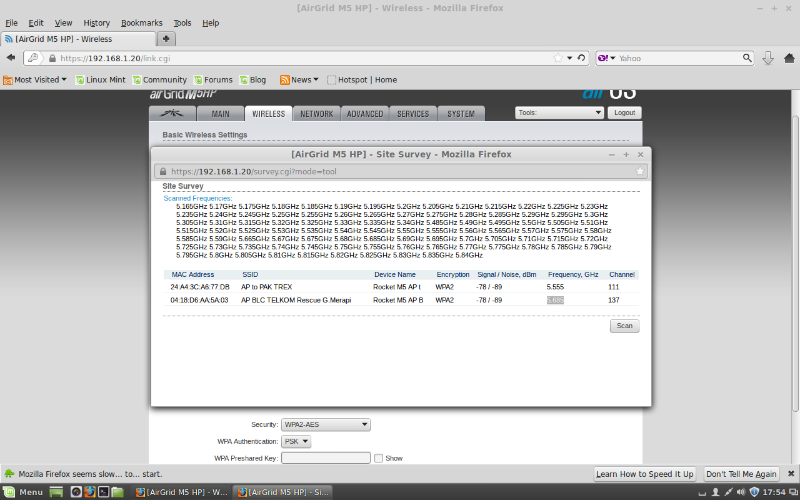Screen dimensions: 800x500
Task: Click highlighted frequency 5.685
Action: [x=555, y=300]
